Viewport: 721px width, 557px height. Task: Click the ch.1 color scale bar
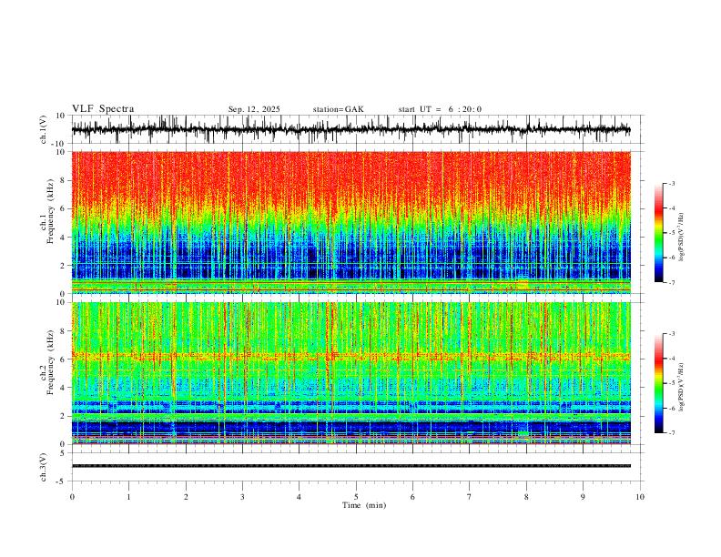(658, 233)
